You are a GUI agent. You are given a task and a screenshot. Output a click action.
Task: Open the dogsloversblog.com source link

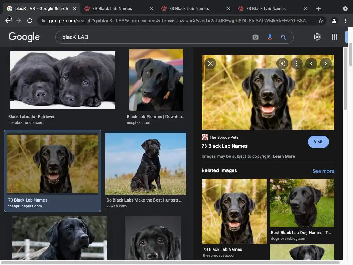coord(289,238)
